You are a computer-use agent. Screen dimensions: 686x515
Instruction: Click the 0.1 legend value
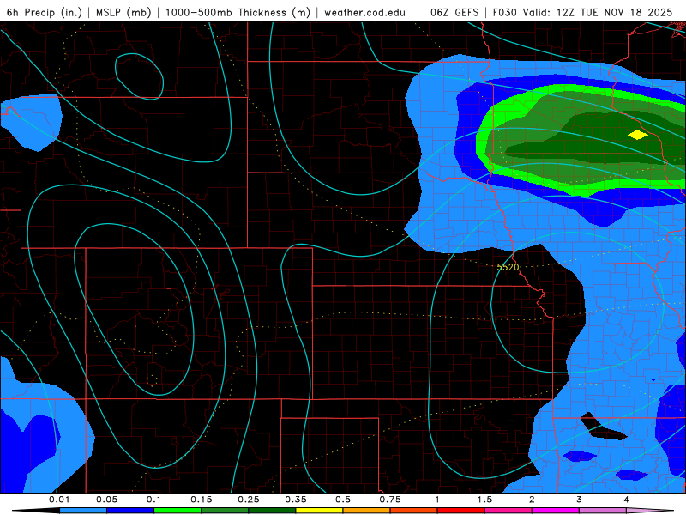pyautogui.click(x=153, y=500)
